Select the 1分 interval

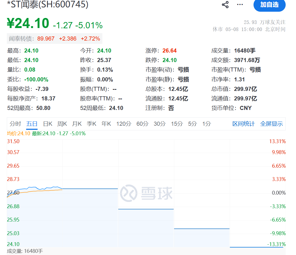click(206, 124)
